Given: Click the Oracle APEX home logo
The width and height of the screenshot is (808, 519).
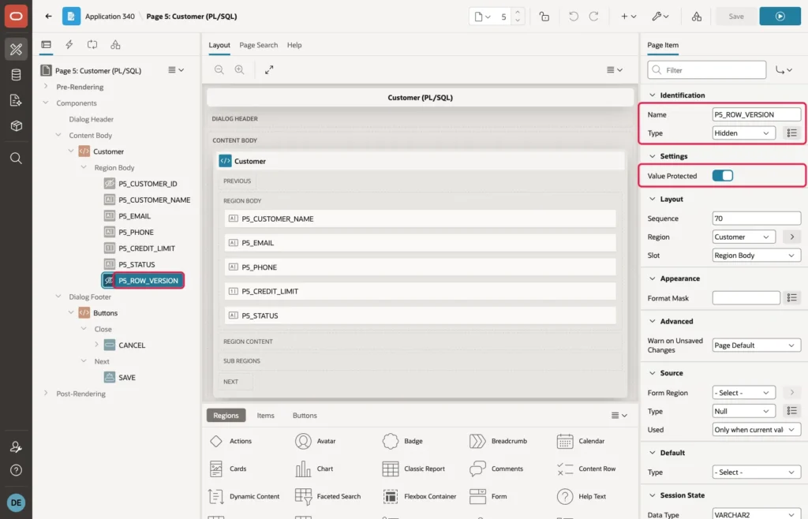Looking at the screenshot, I should pos(16,17).
